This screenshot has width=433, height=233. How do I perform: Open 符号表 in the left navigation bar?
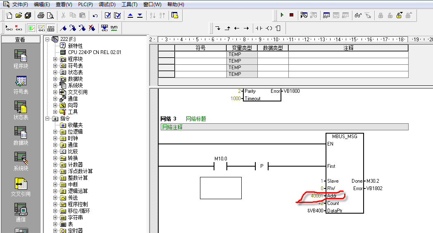coord(21,84)
